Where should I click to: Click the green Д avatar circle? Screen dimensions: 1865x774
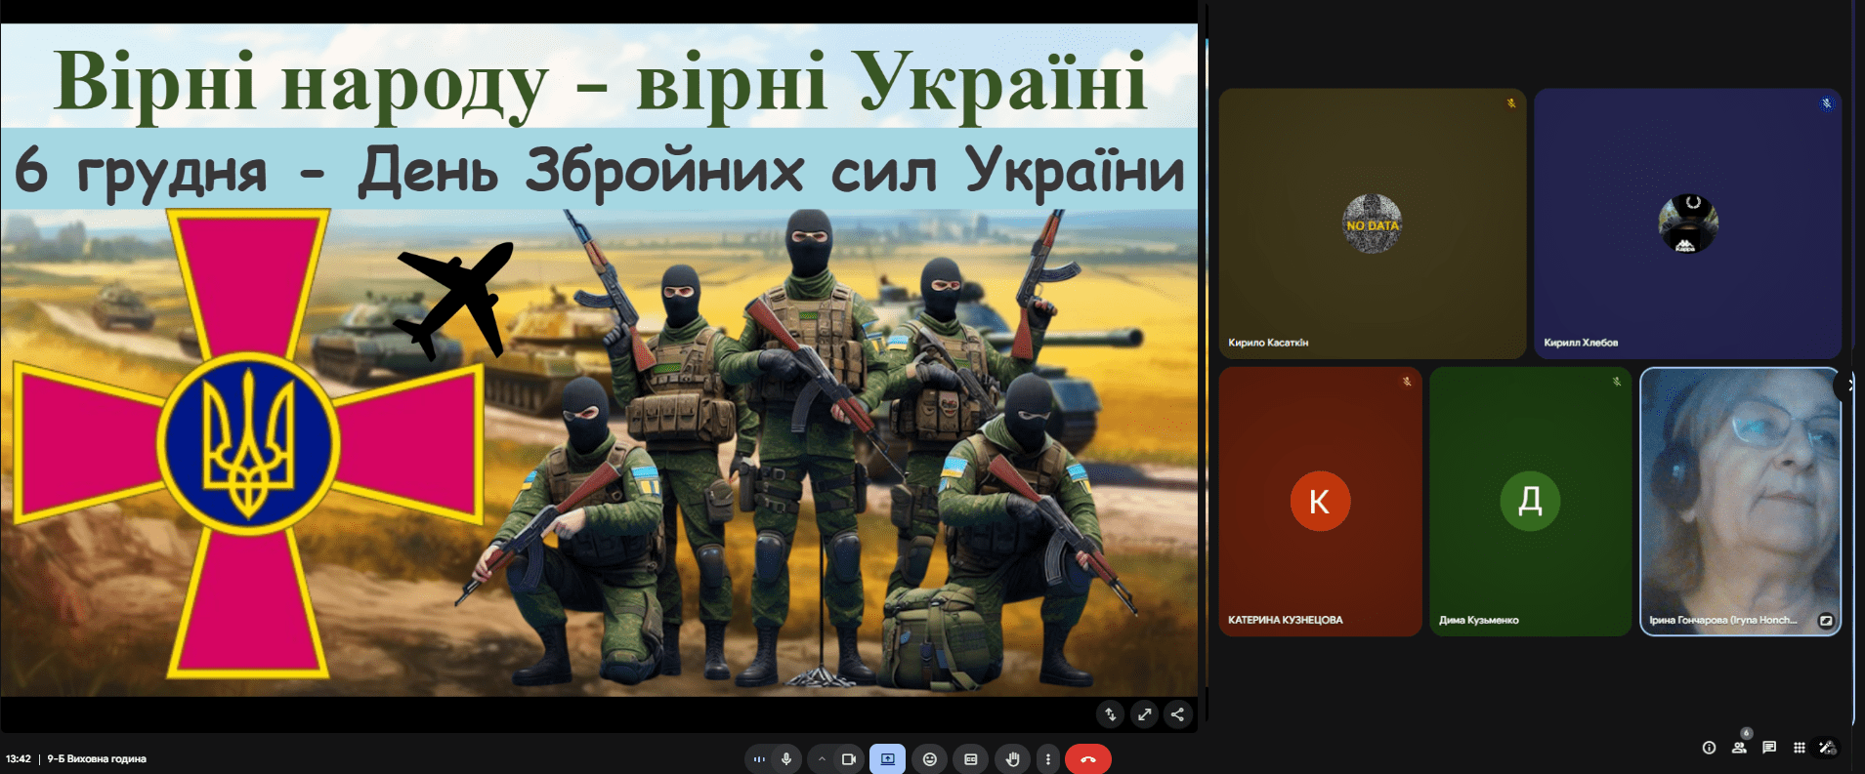(x=1530, y=502)
